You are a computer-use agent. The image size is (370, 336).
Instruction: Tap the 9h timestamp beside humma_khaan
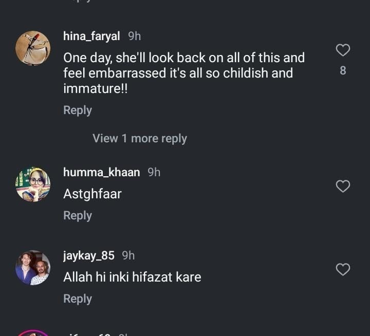154,172
